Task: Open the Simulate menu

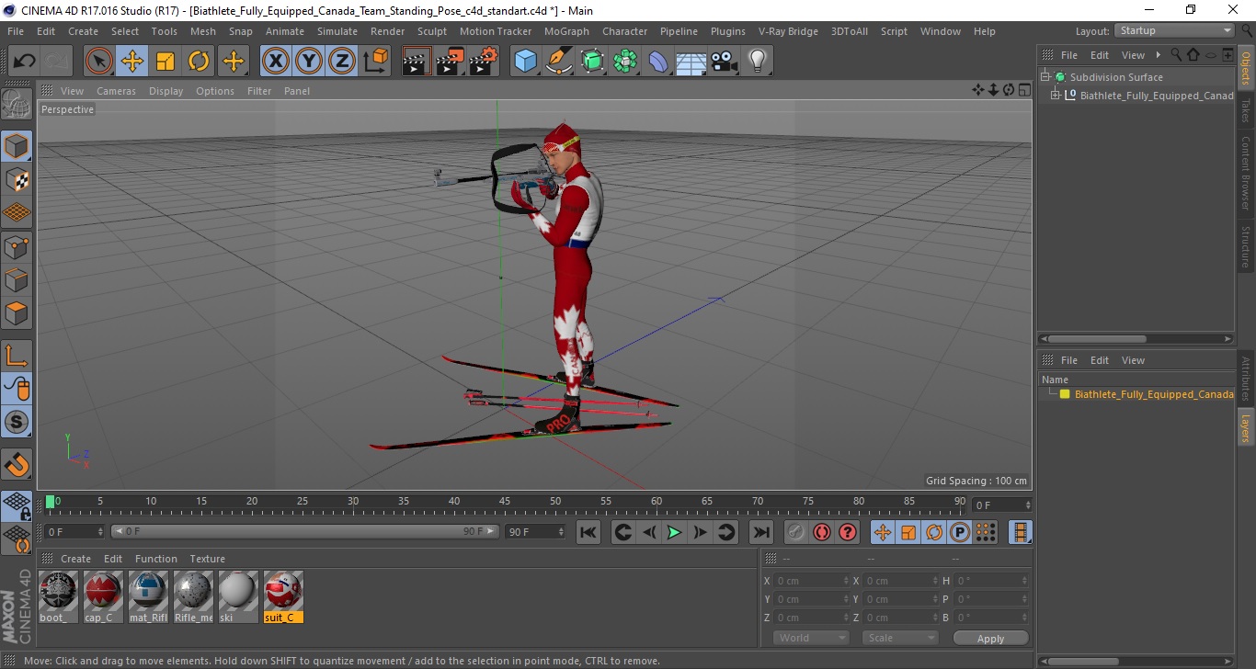Action: pyautogui.click(x=337, y=31)
